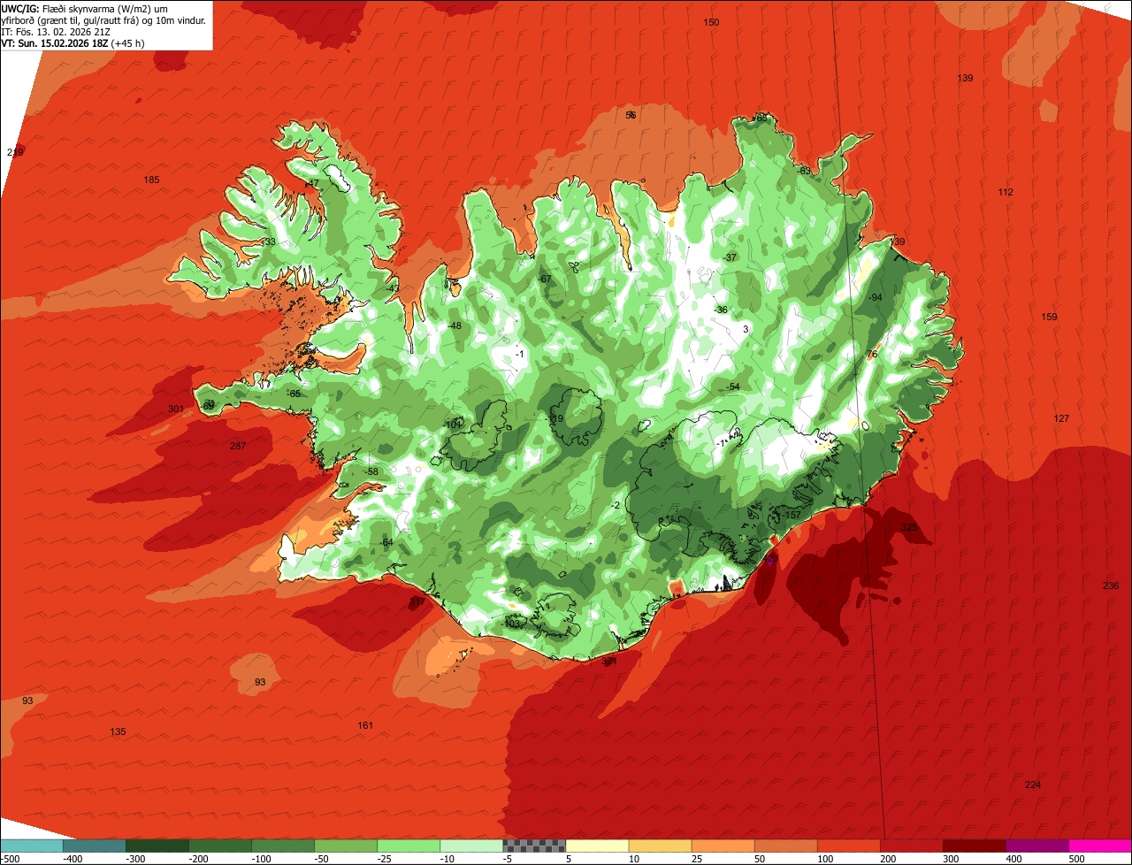Click the map value '185' northwest of Iceland
The height and width of the screenshot is (865, 1132).
click(151, 180)
